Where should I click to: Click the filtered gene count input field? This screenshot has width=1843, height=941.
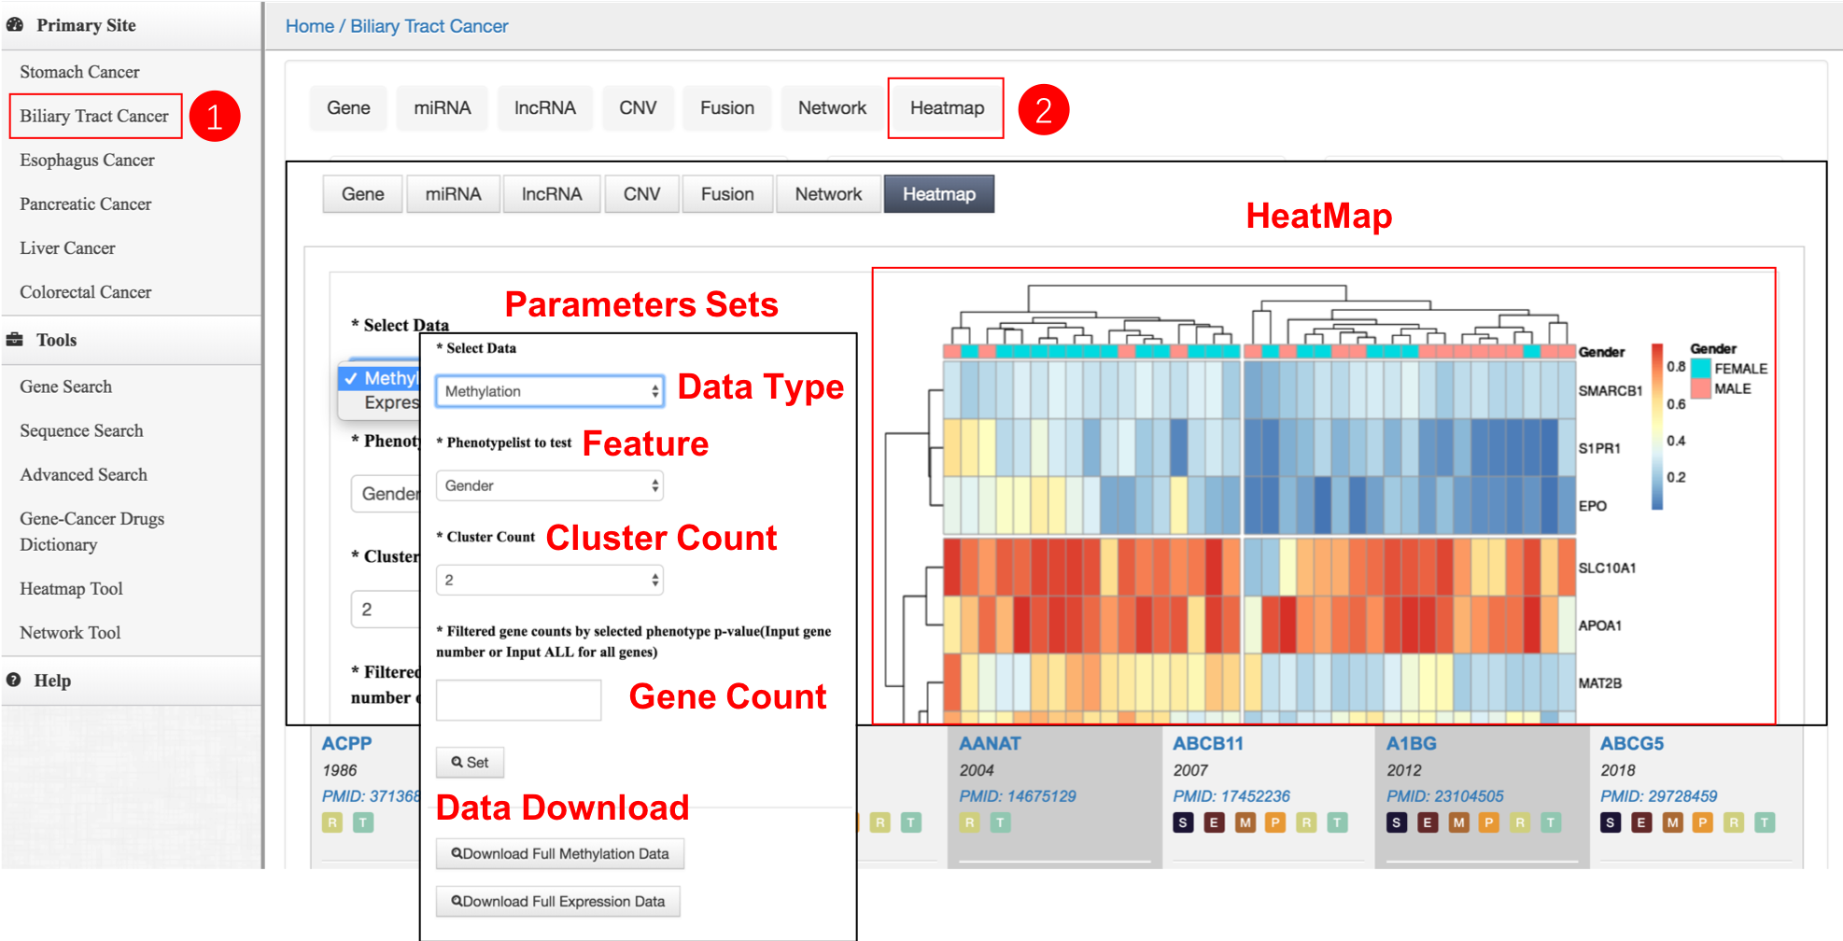pyautogui.click(x=518, y=699)
